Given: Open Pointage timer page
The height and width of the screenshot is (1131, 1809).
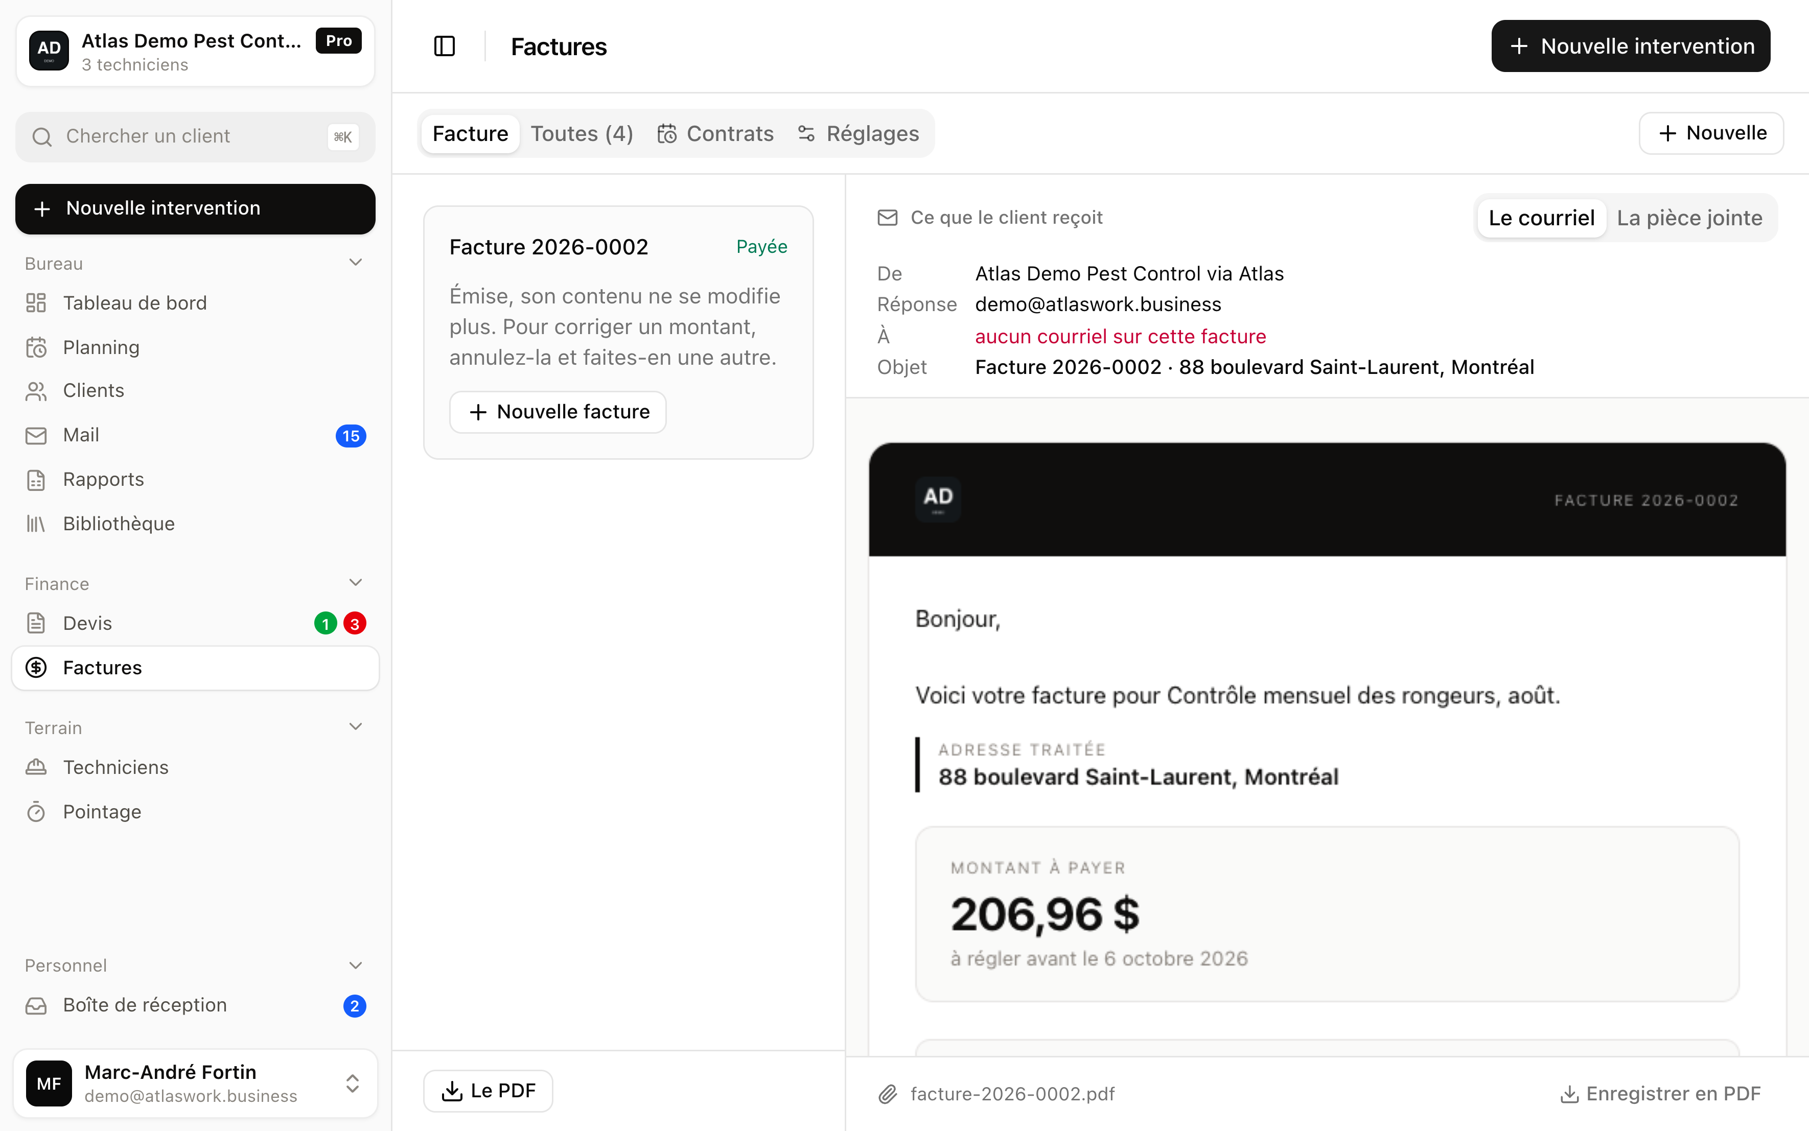Looking at the screenshot, I should [195, 812].
